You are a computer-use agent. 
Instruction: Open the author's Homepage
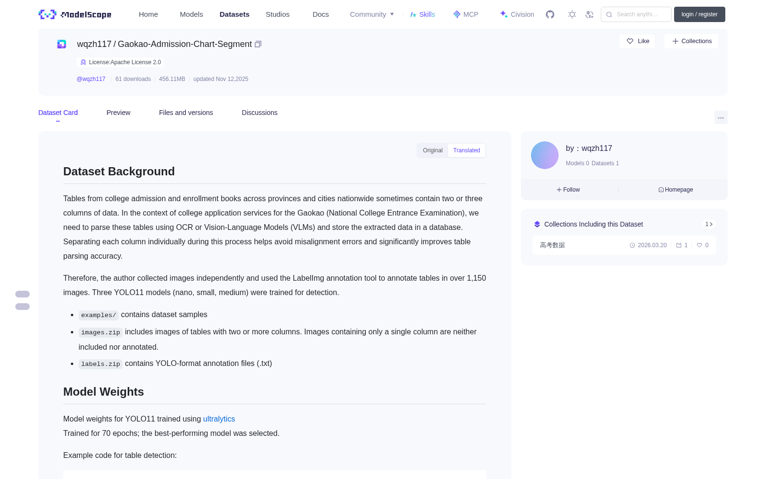click(x=676, y=190)
